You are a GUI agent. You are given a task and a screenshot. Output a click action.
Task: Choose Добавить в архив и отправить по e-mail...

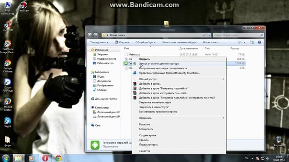coord(179,93)
